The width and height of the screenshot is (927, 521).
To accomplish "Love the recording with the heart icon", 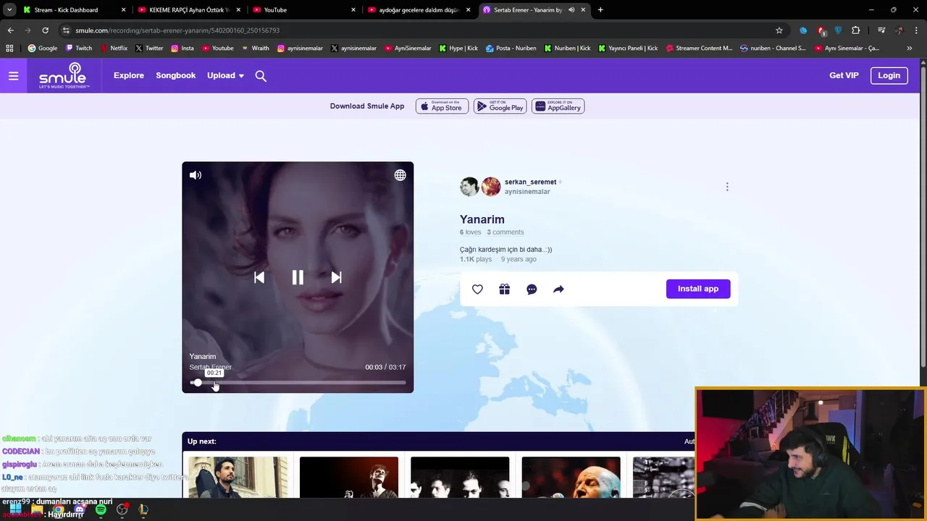I will (477, 289).
